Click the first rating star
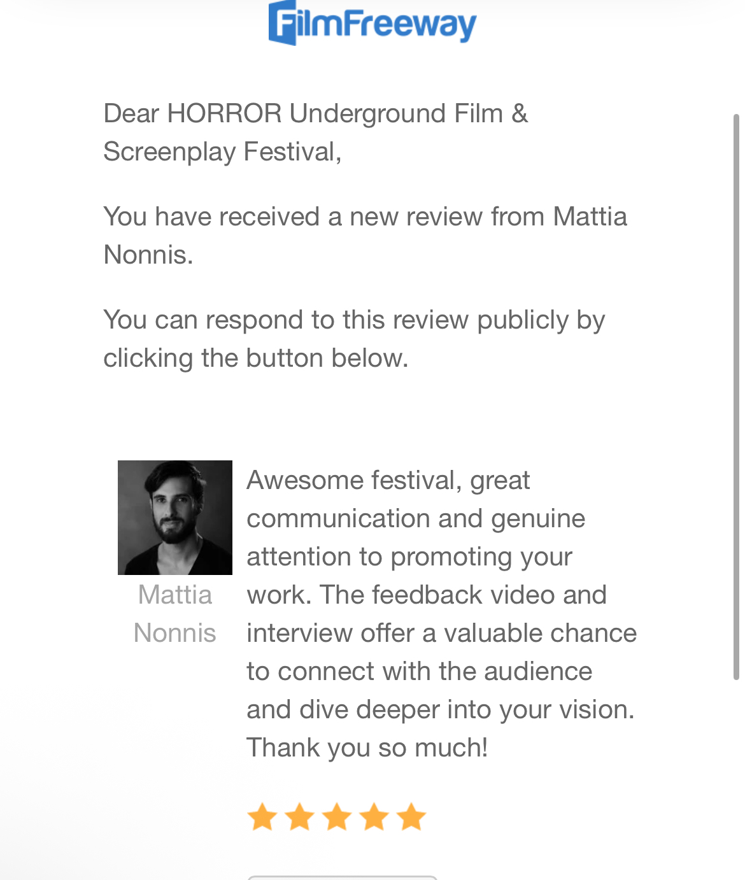This screenshot has width=745, height=880. [x=262, y=817]
